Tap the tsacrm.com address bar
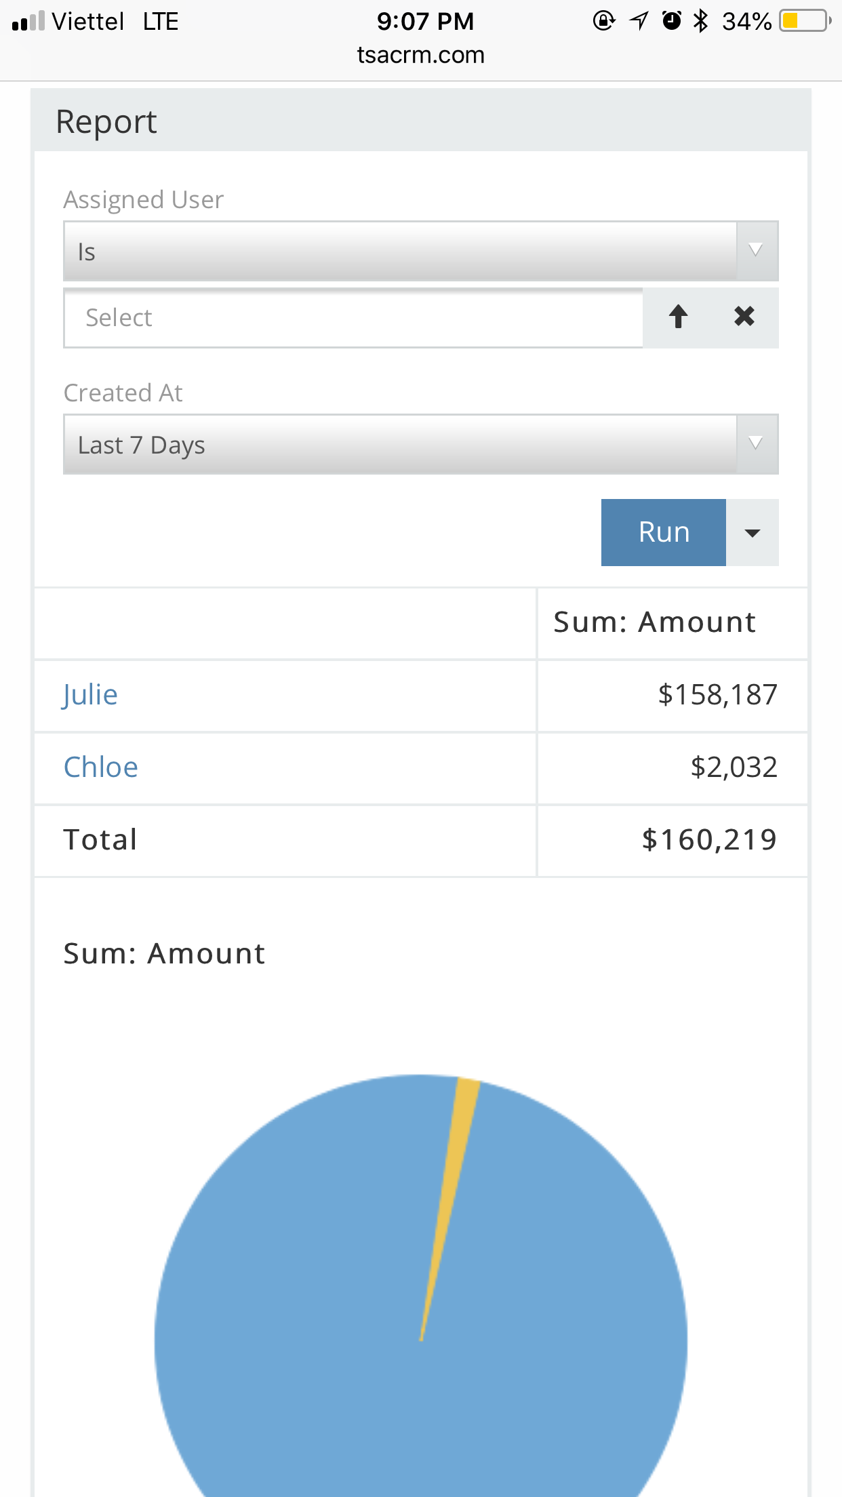The width and height of the screenshot is (842, 1497). click(420, 55)
